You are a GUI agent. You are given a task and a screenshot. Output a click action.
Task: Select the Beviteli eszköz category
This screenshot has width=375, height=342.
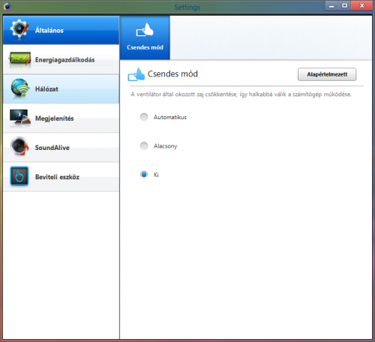(x=61, y=177)
